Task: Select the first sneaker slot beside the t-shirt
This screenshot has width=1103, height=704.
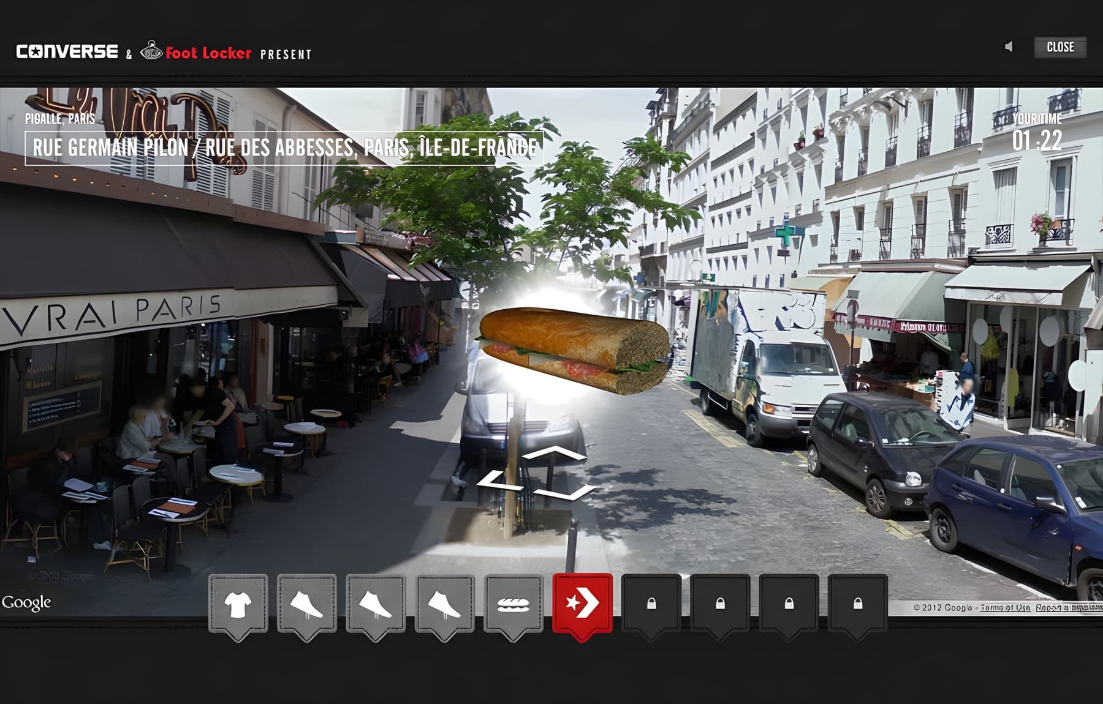Action: 306,605
